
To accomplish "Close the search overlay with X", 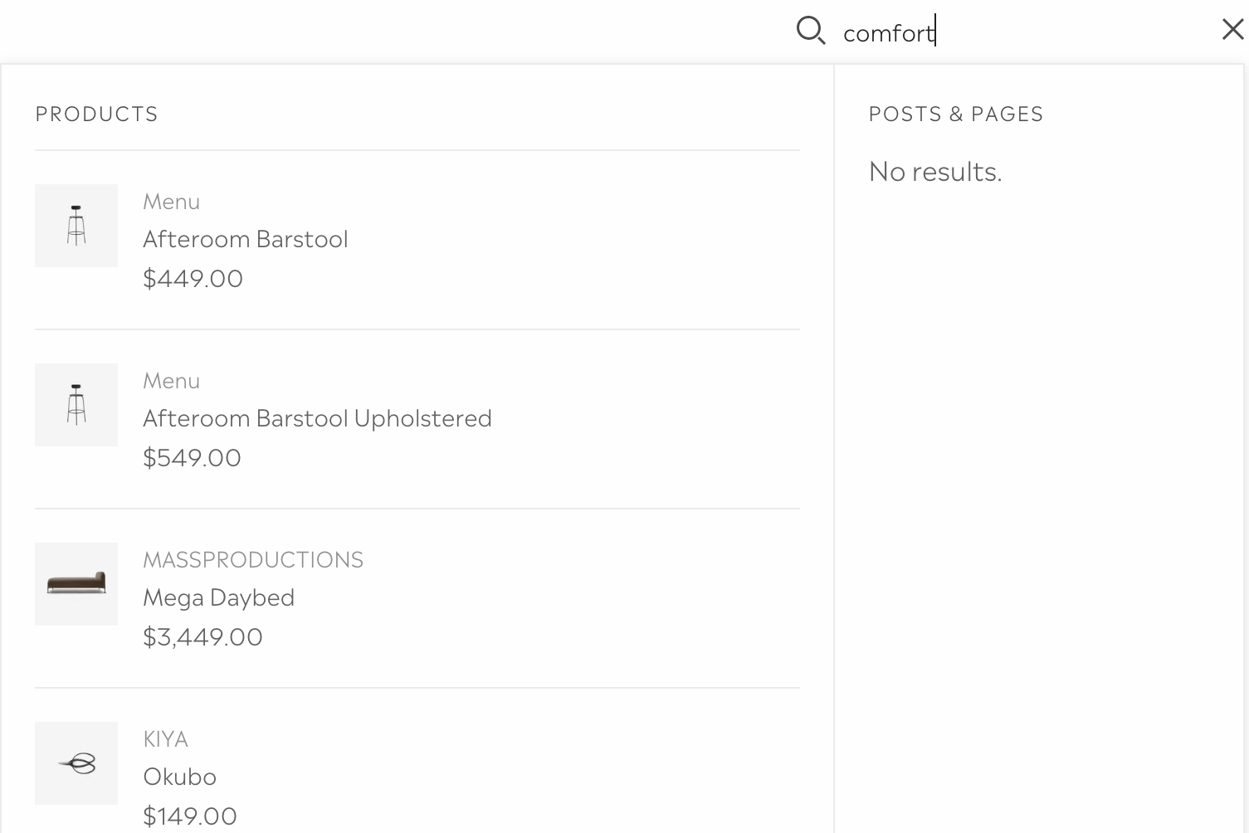I will 1232,30.
